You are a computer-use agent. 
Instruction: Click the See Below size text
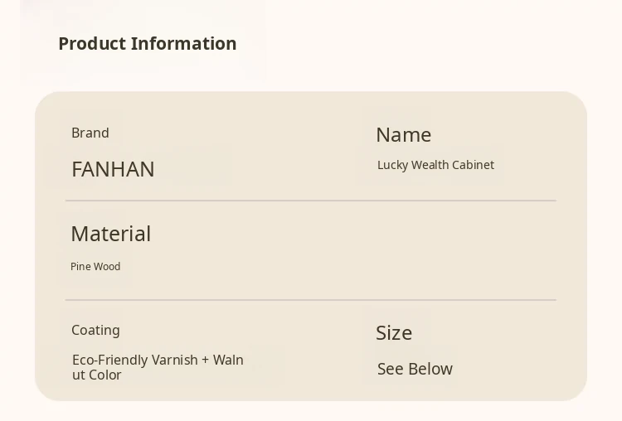[x=415, y=369]
